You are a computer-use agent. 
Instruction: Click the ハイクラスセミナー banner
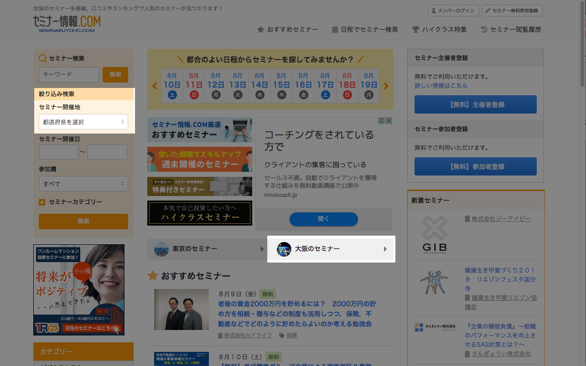coord(199,213)
